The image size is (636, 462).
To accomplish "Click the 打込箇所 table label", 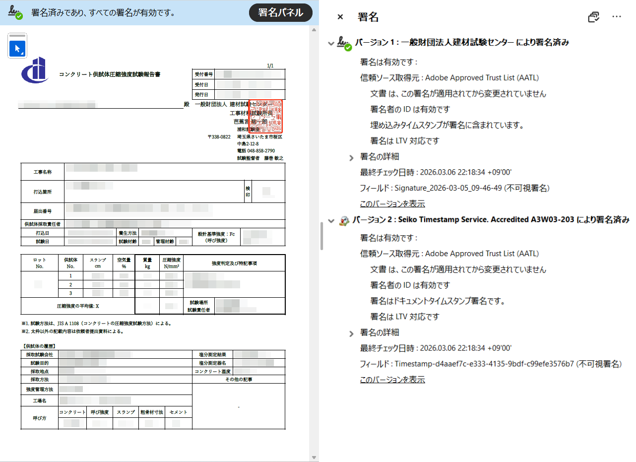I will [43, 191].
